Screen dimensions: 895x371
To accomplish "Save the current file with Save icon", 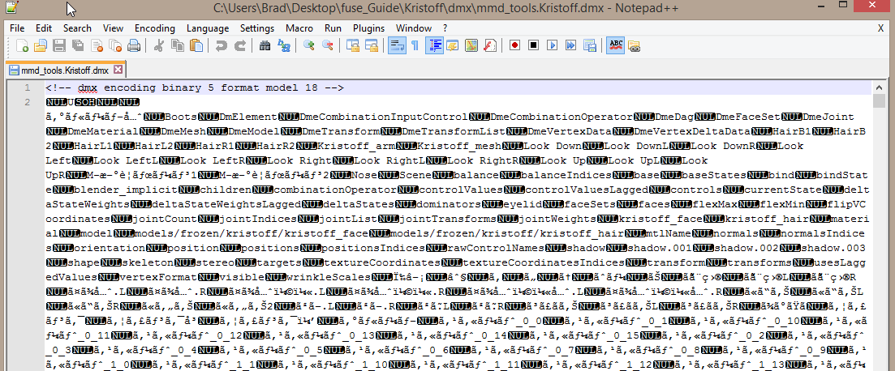I will coord(58,45).
